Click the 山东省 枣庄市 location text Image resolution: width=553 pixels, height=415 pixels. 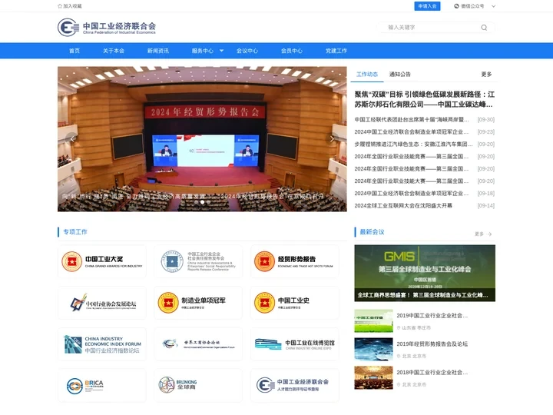416,328
